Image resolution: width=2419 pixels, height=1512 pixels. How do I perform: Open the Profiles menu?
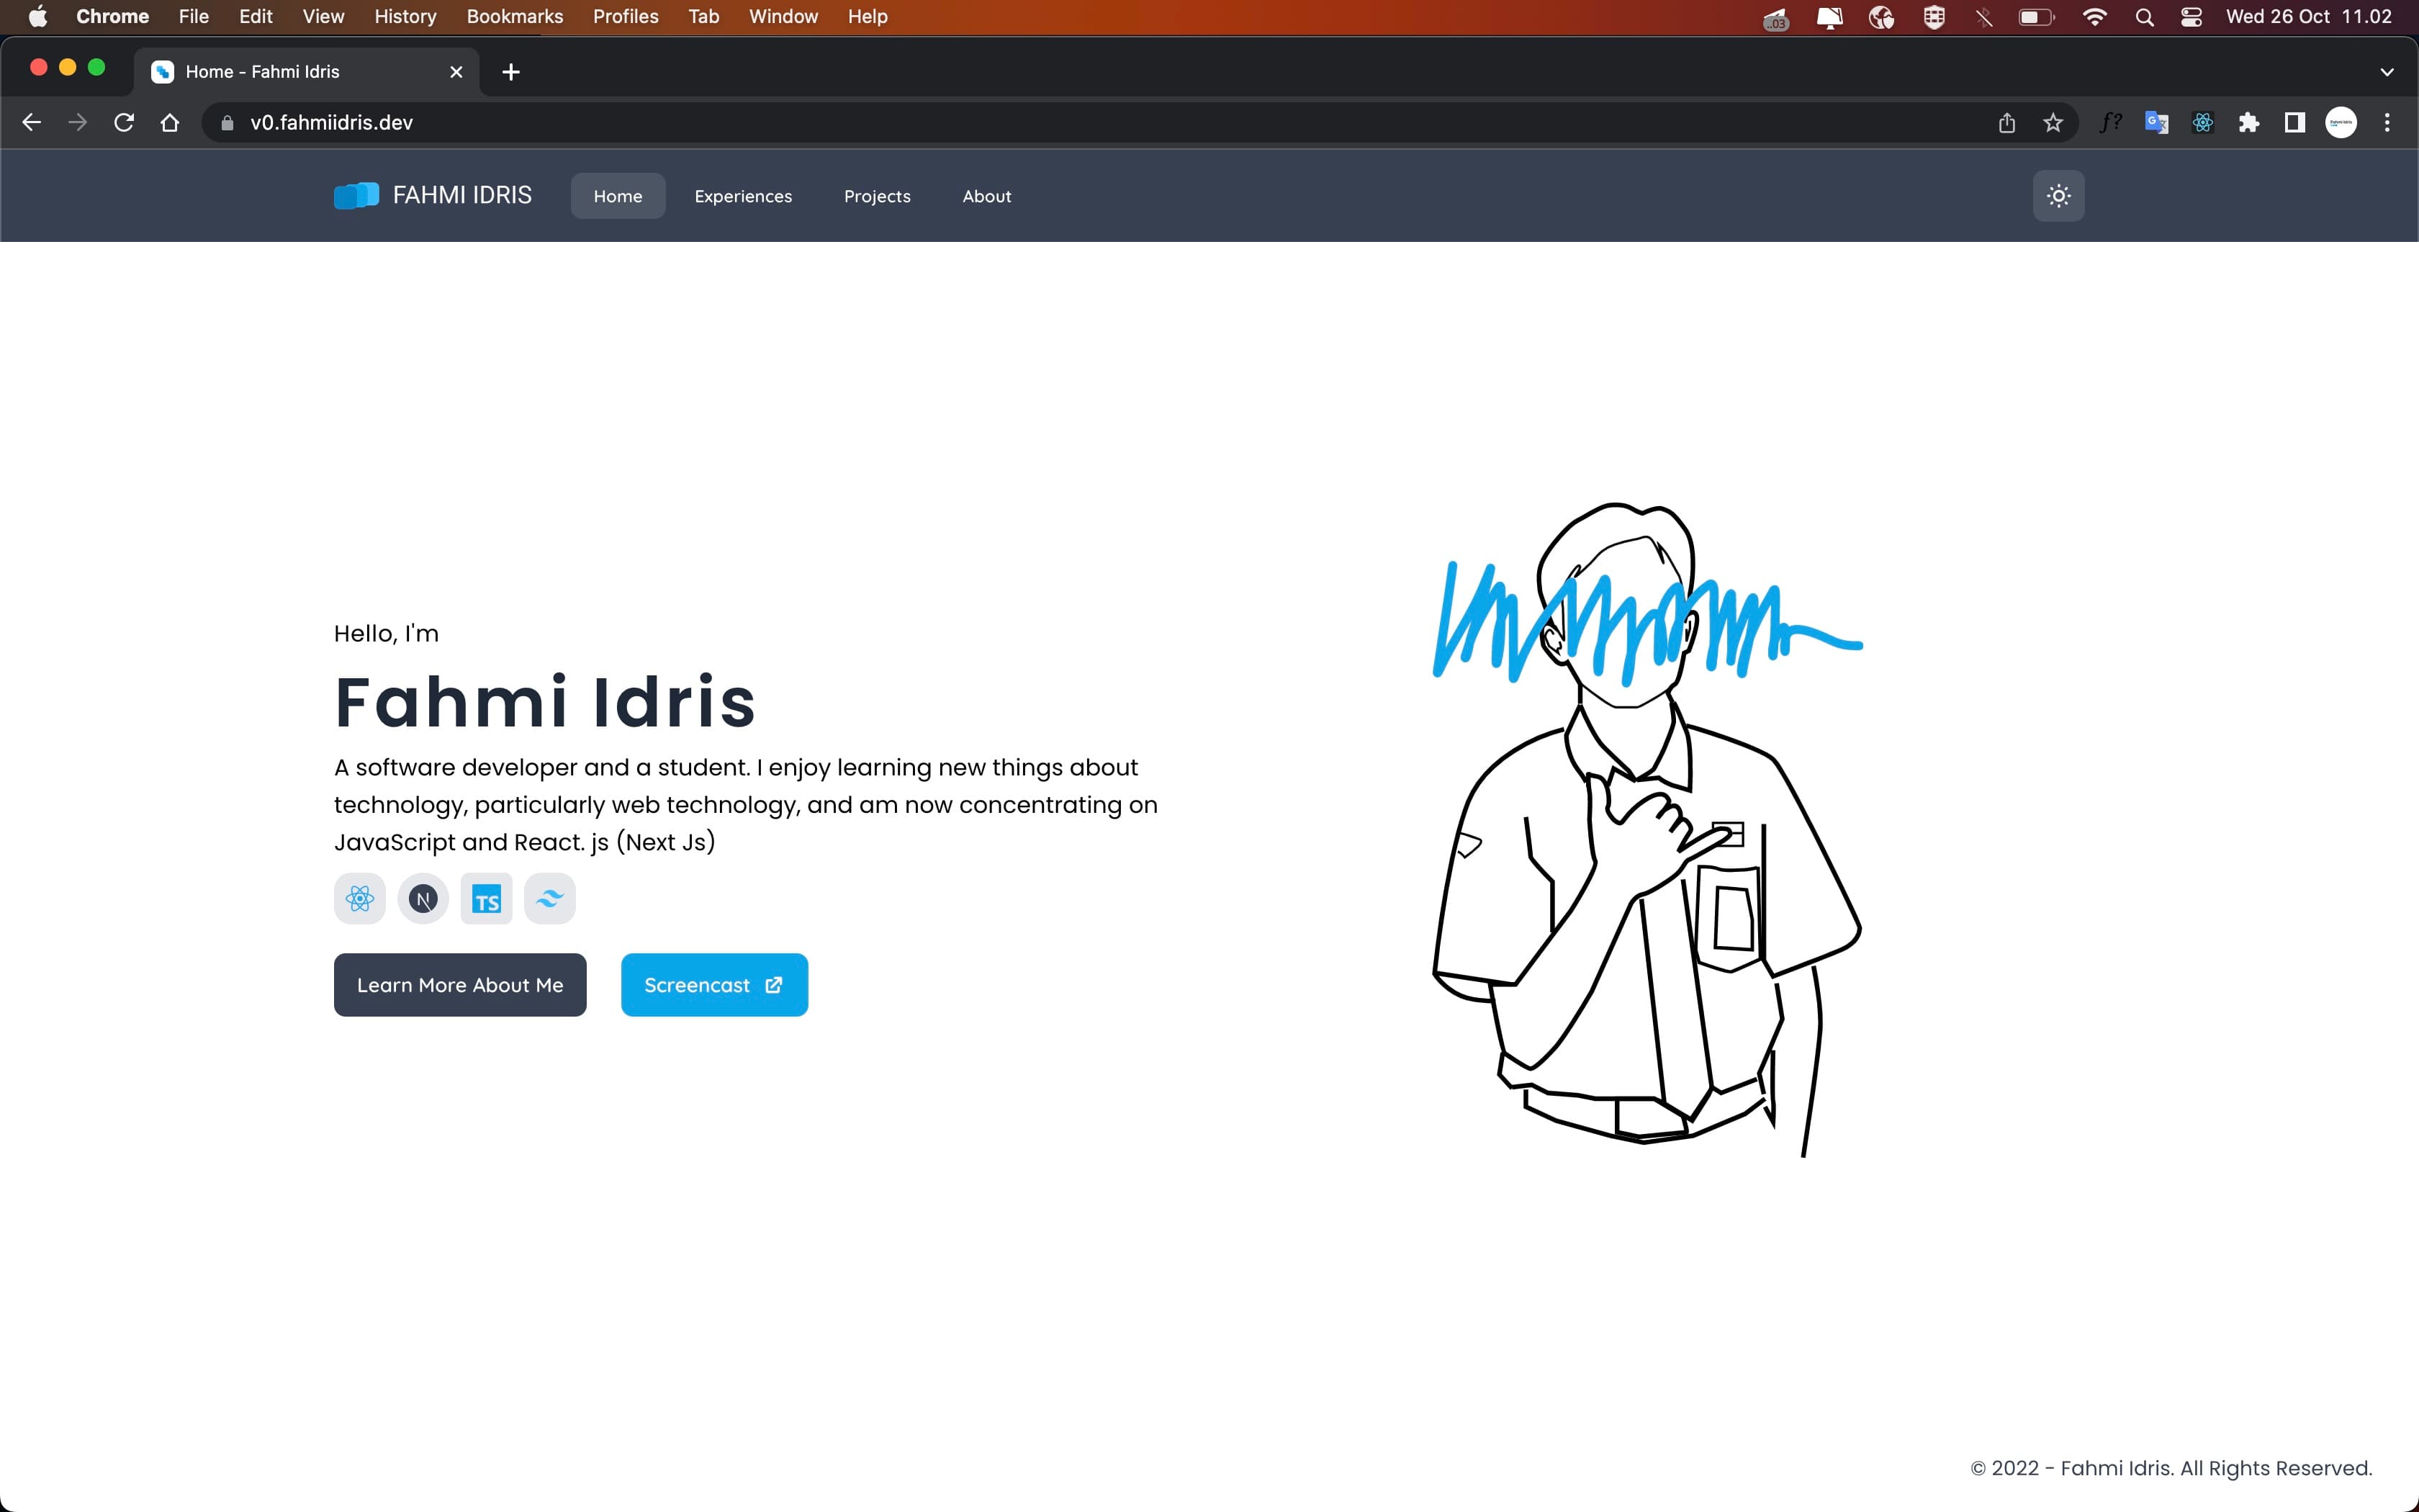click(x=626, y=16)
